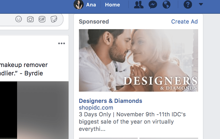Add a sticker using sticker icon
Viewport: 220px width, 139px height.
(54, 19)
